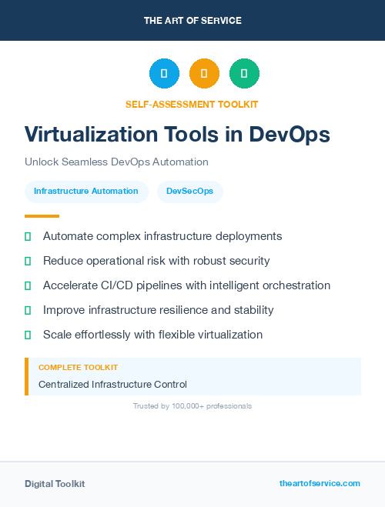Image resolution: width=385 pixels, height=507 pixels.
Task: Click the blue circle icon
Action: pyautogui.click(x=164, y=73)
